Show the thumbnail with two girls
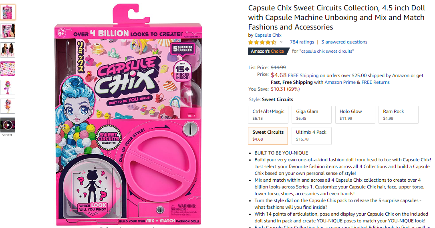This screenshot has width=435, height=228. (x=8, y=50)
